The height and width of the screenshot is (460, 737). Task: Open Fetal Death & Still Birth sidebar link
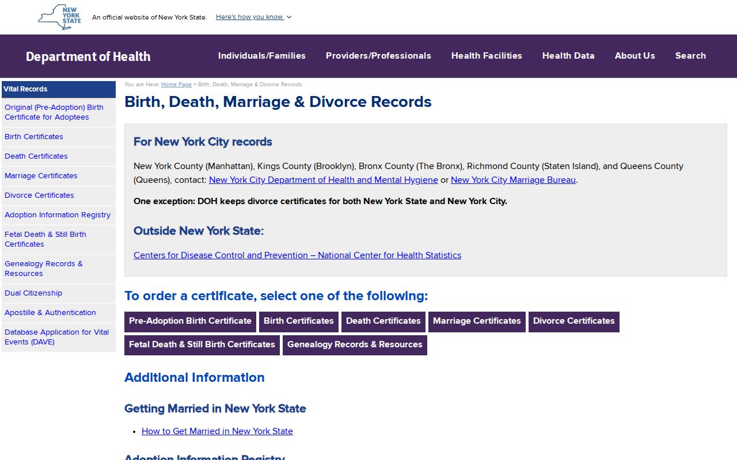coord(59,239)
